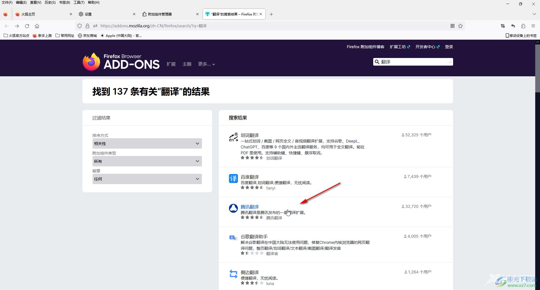Open the 划词翻译 result title
This screenshot has width=540, height=290.
tap(250, 135)
